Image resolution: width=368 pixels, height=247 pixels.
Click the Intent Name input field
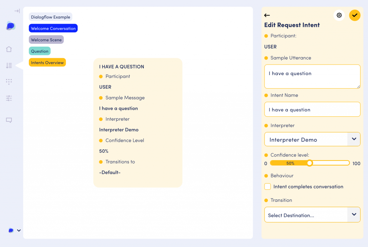tap(312, 109)
